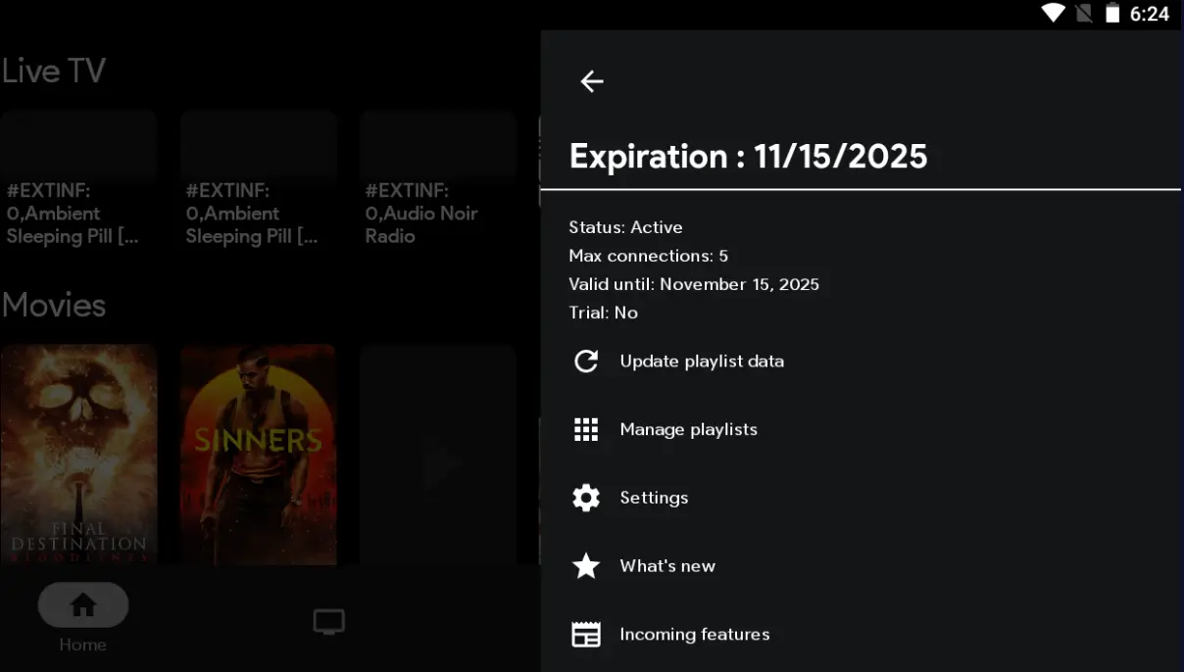Click the grid icon beside Manage playlists
1184x672 pixels.
pyautogui.click(x=586, y=429)
